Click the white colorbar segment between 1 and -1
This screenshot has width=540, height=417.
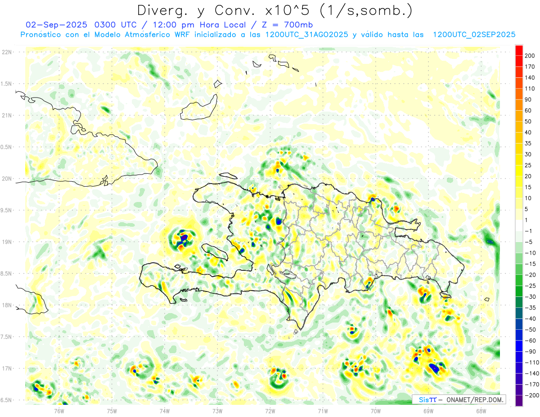(519, 225)
